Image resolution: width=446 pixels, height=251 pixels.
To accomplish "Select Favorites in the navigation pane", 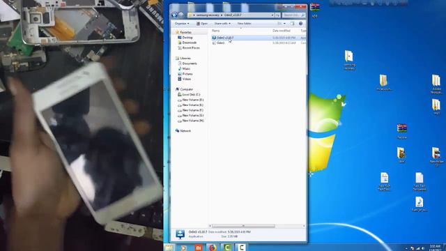I will click(x=185, y=32).
